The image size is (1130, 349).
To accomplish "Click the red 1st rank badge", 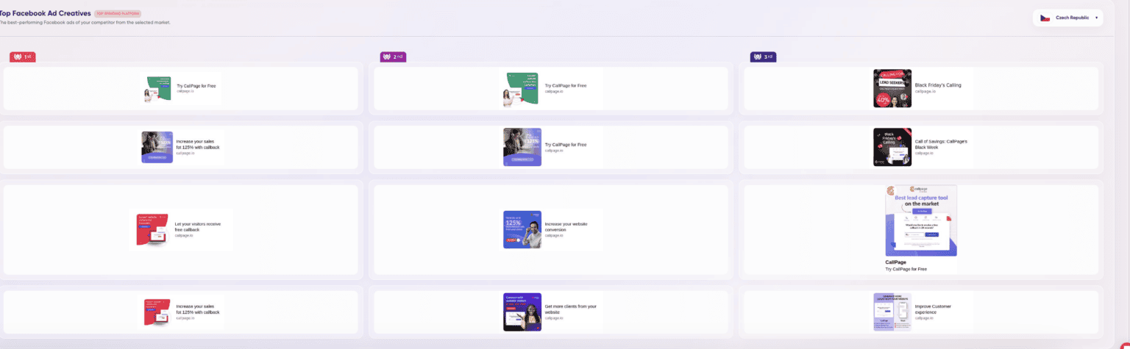I will [x=21, y=57].
